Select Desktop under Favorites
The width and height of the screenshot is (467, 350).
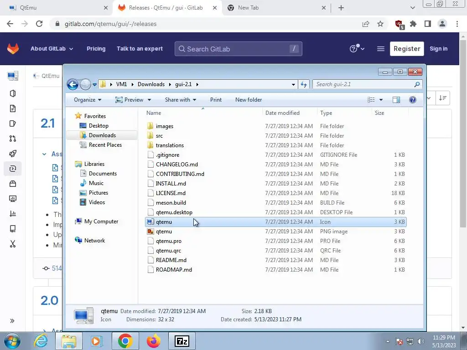[99, 126]
